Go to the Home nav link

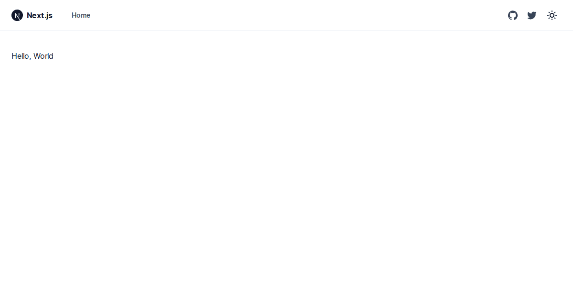pyautogui.click(x=81, y=15)
